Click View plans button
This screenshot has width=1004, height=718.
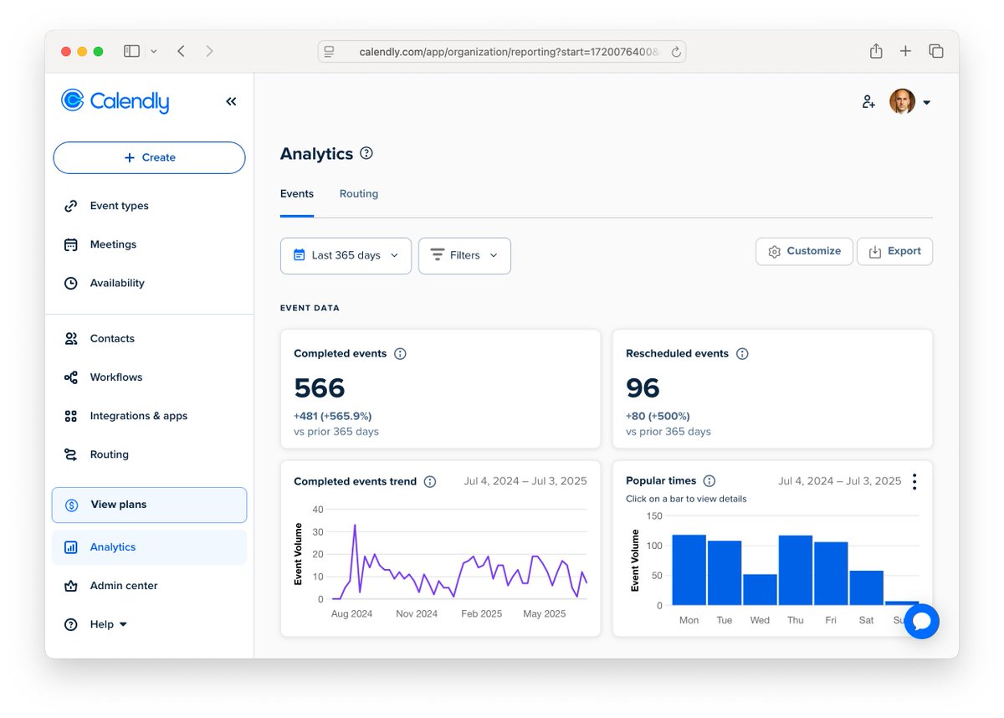coord(149,505)
